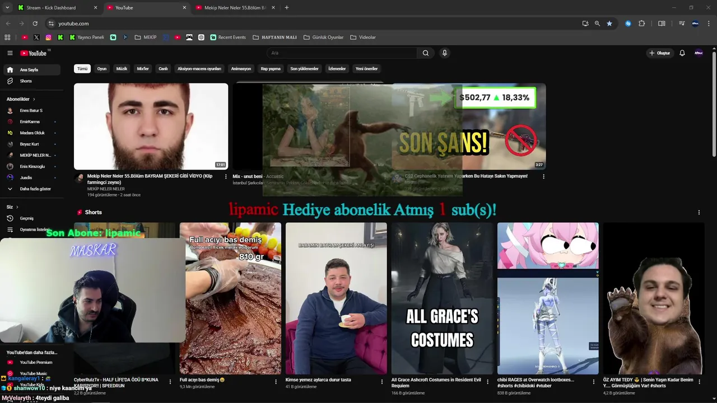This screenshot has width=717, height=403.
Task: Click the install app icon in the address bar
Action: click(585, 24)
